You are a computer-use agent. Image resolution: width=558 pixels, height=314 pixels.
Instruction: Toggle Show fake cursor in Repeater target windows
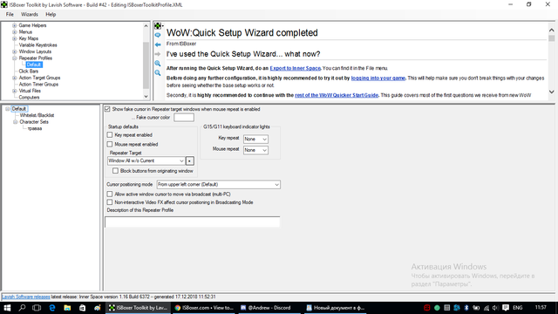(x=107, y=109)
